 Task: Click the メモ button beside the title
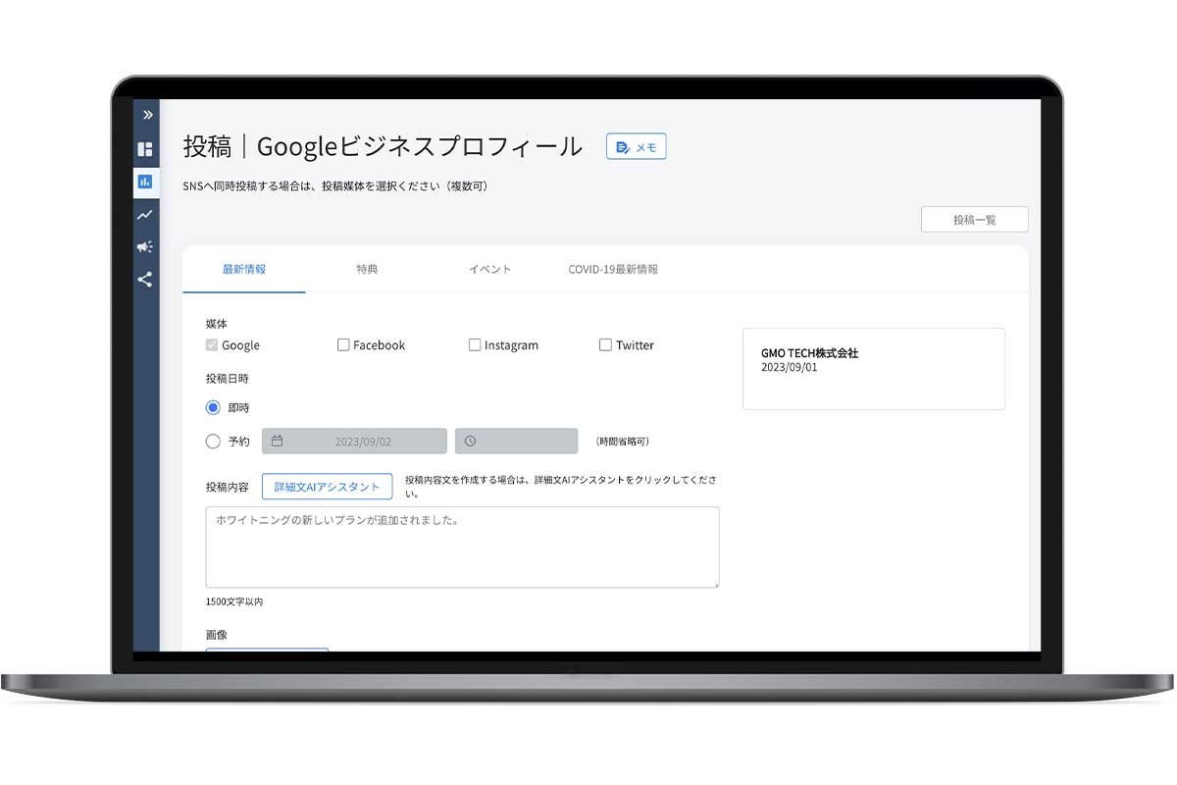(636, 147)
